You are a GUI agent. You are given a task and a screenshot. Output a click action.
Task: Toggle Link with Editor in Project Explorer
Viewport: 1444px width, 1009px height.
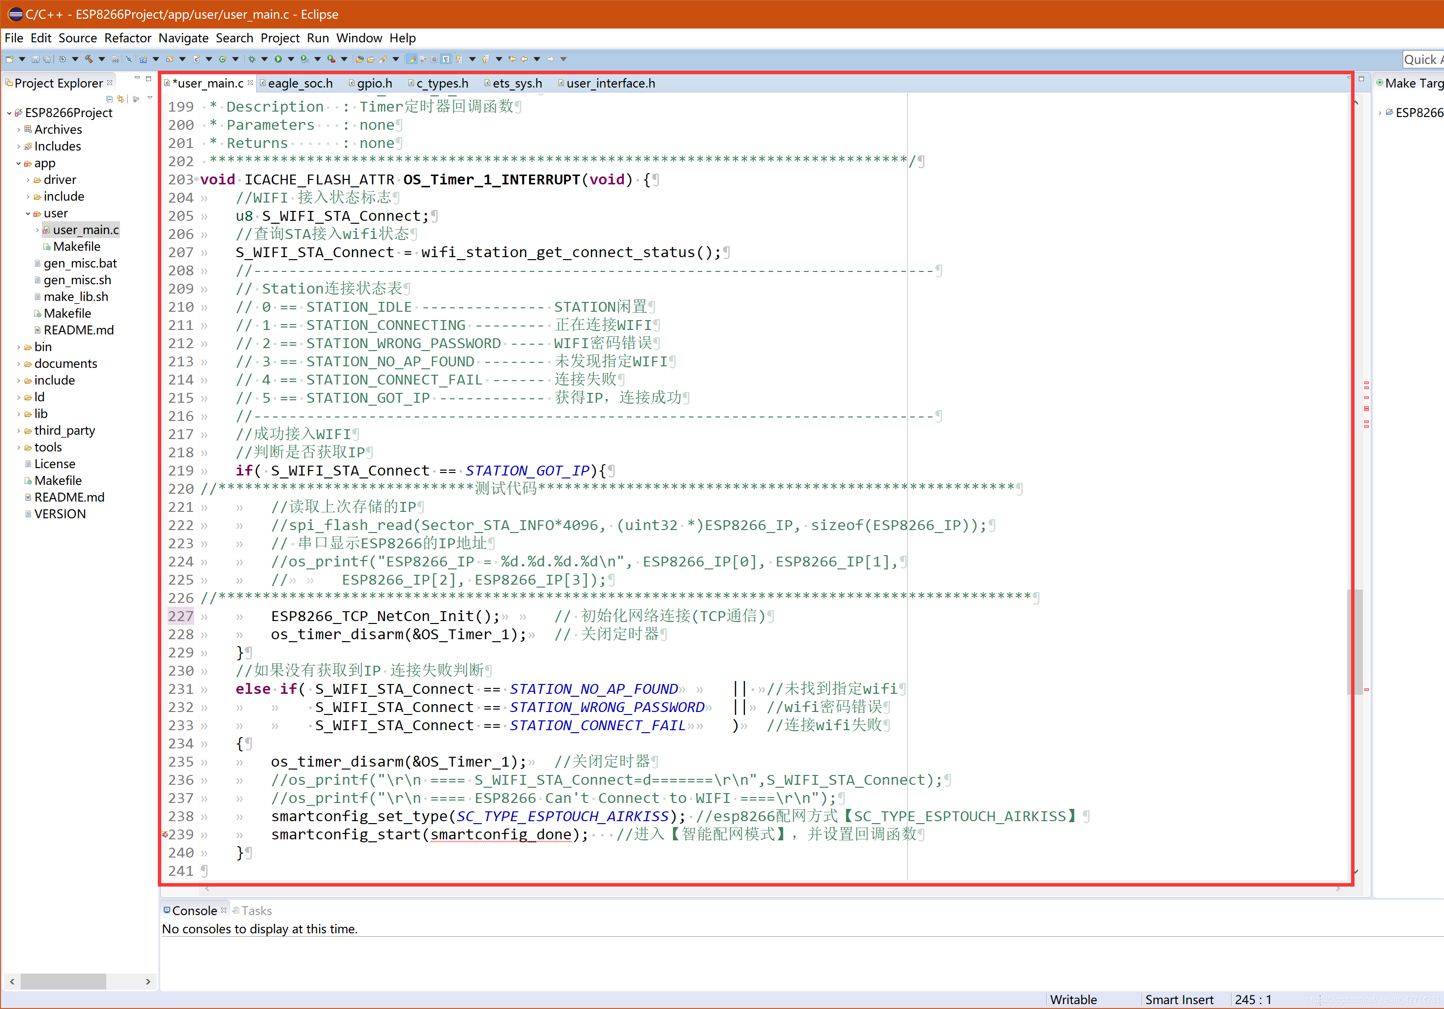pos(121,99)
